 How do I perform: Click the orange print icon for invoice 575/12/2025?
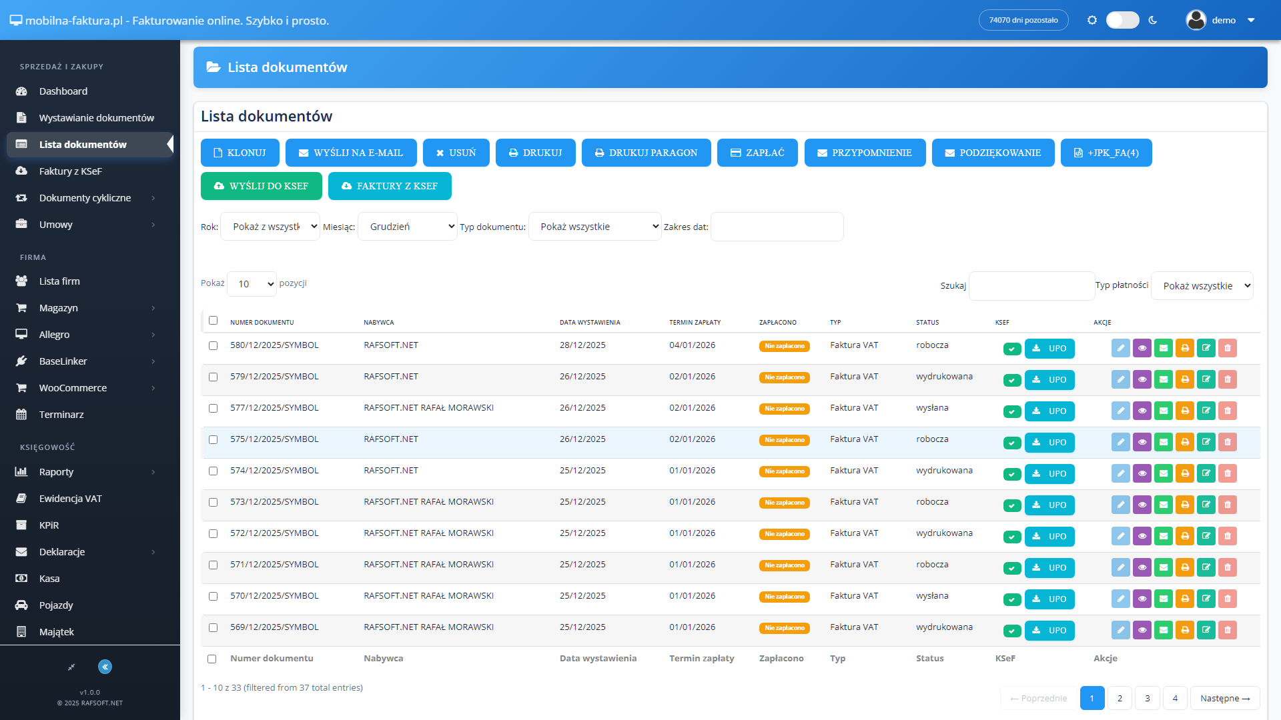coord(1184,442)
